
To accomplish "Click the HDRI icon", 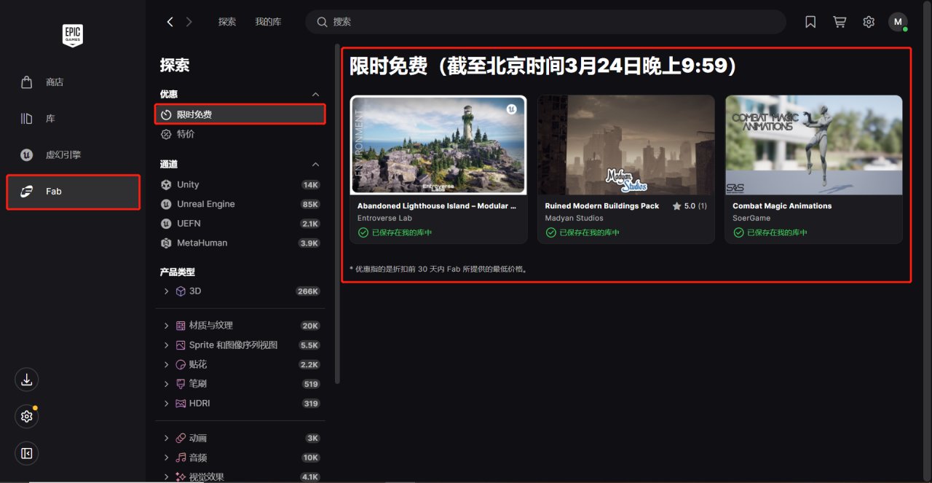I will point(181,403).
